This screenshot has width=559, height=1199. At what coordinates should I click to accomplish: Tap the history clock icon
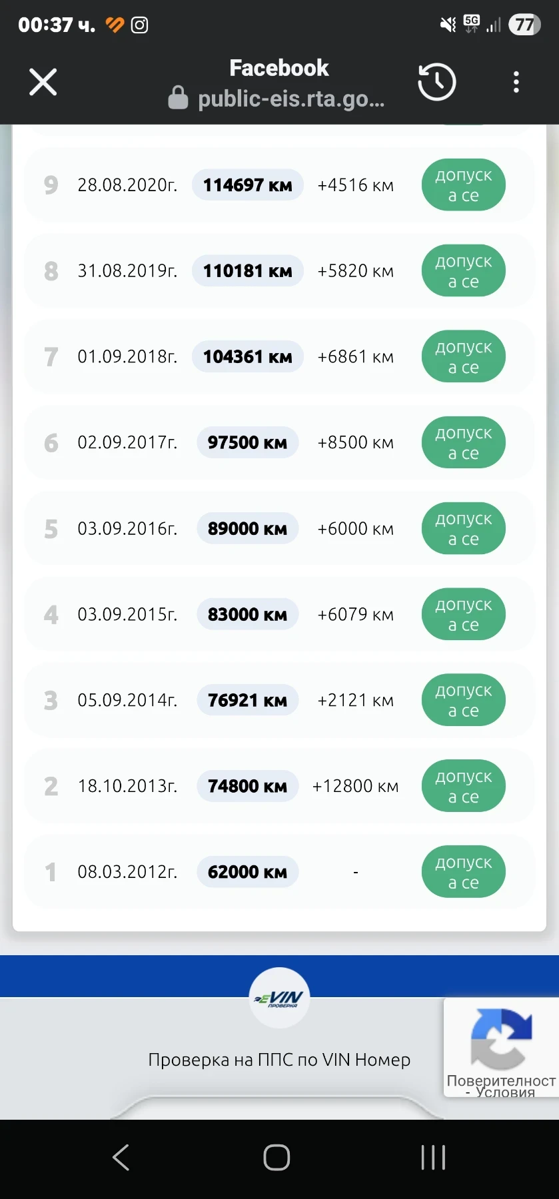(x=436, y=83)
